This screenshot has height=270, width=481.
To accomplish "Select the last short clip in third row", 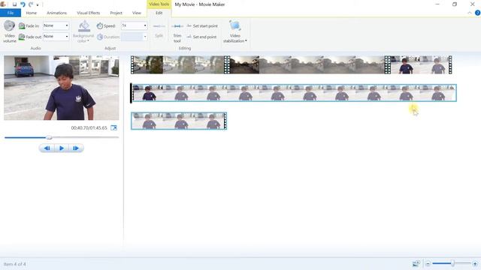I will (x=179, y=121).
